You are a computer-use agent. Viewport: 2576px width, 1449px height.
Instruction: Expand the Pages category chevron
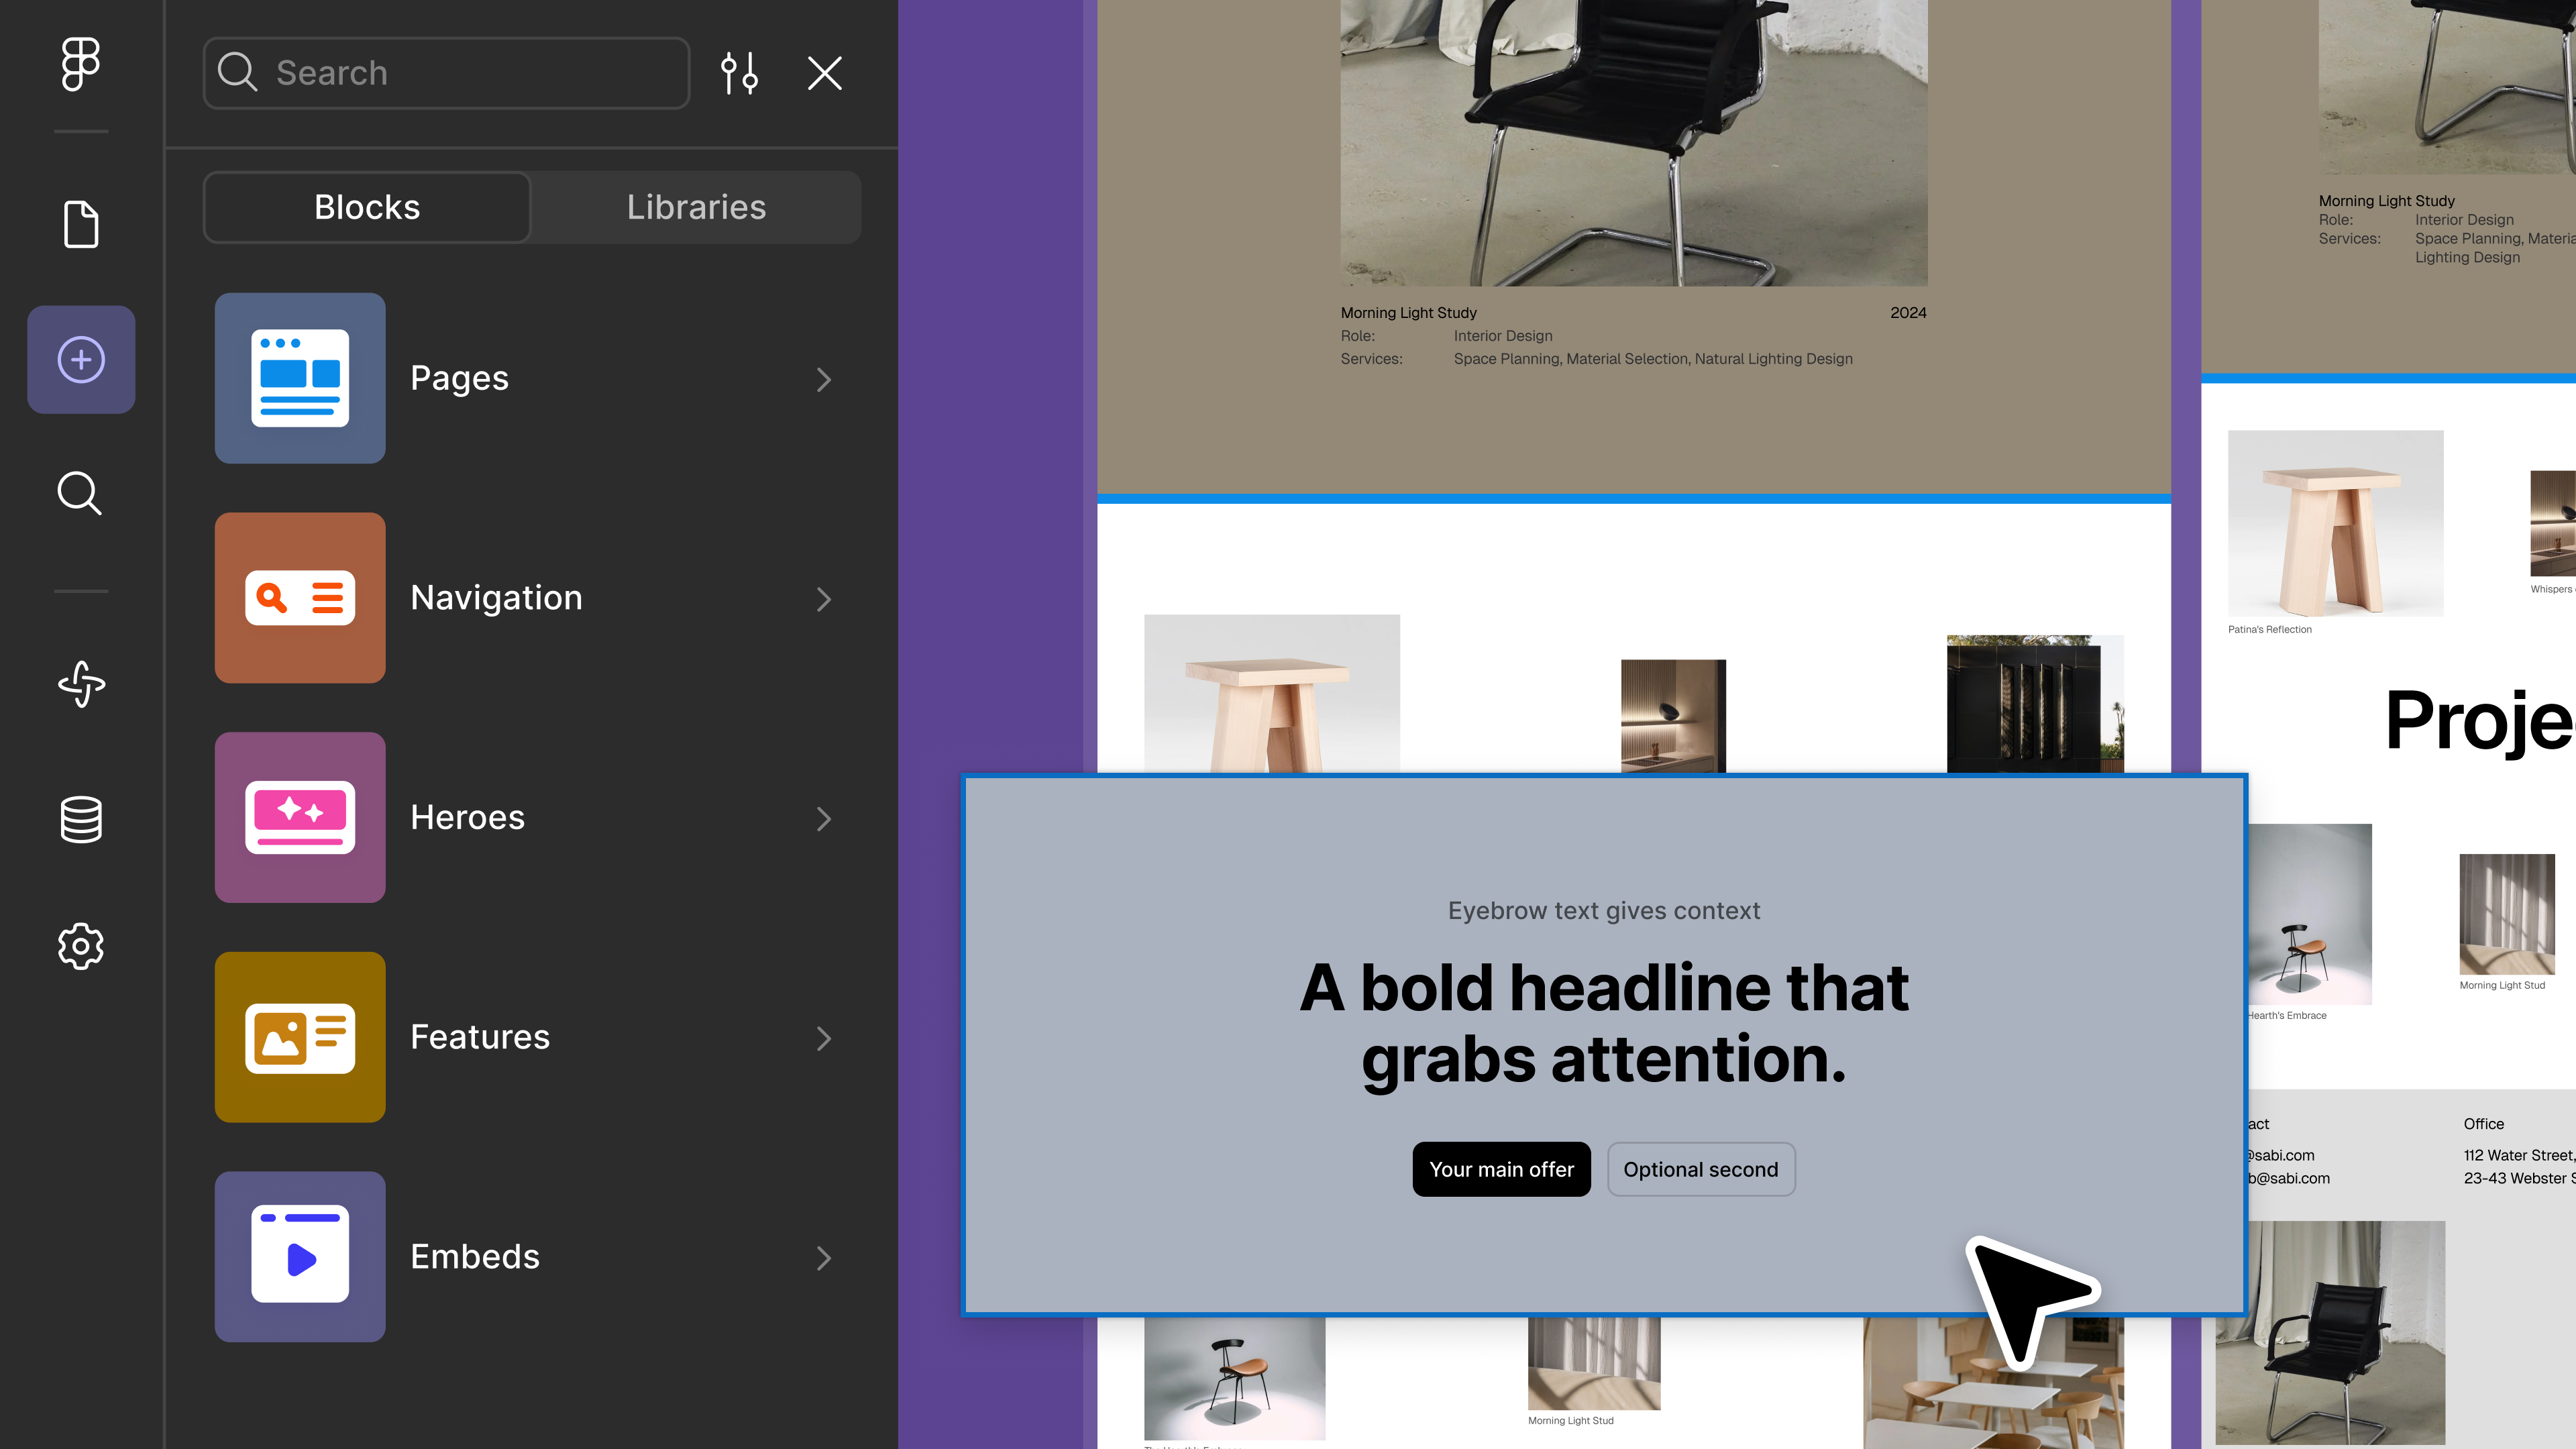[823, 379]
